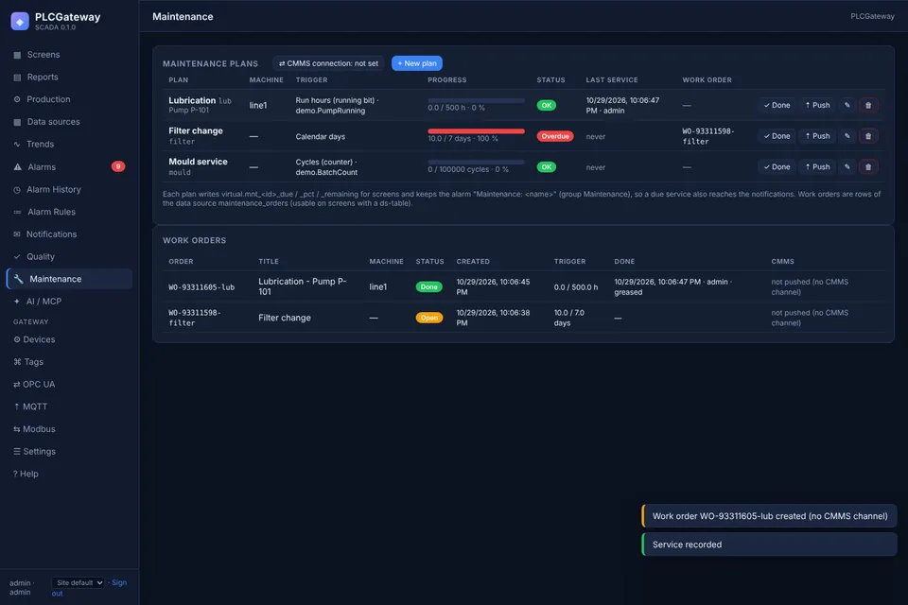Delete the Mould service plan trash icon
This screenshot has height=605, width=908.
click(868, 166)
